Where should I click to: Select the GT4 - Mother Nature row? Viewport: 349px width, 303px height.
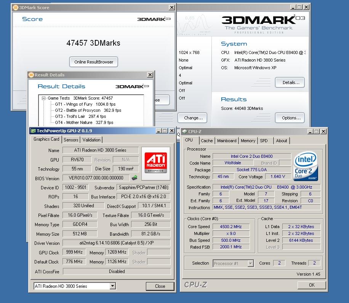[84, 122]
